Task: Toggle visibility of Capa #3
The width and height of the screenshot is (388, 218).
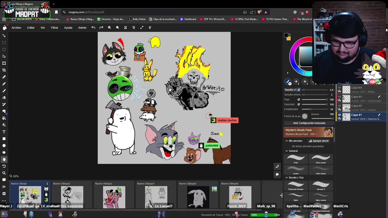Action: (339, 97)
